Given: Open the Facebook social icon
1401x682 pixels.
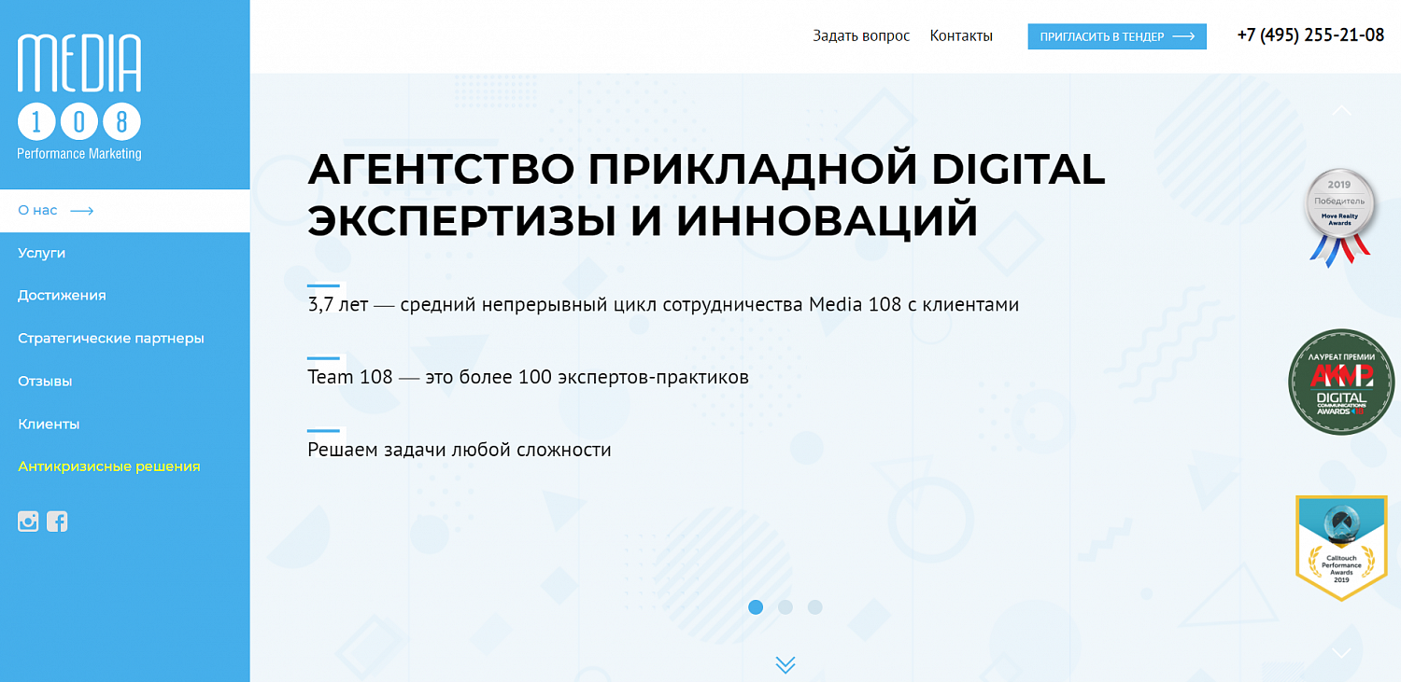Looking at the screenshot, I should tap(57, 522).
